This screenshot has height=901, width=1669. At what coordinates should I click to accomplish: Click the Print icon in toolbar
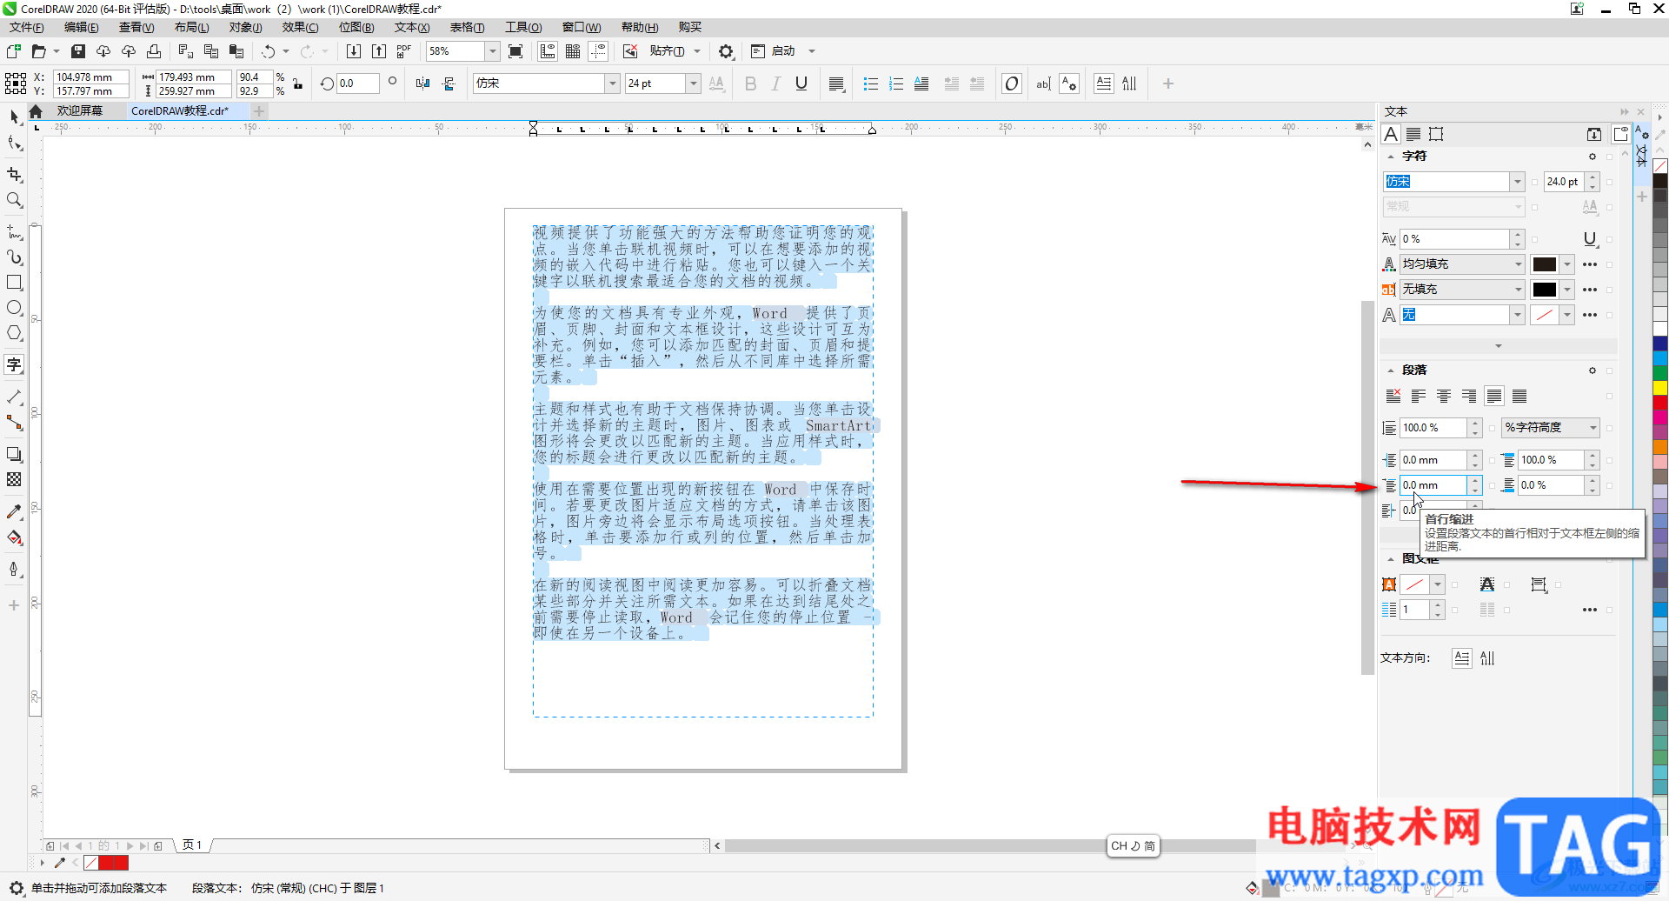coord(154,51)
